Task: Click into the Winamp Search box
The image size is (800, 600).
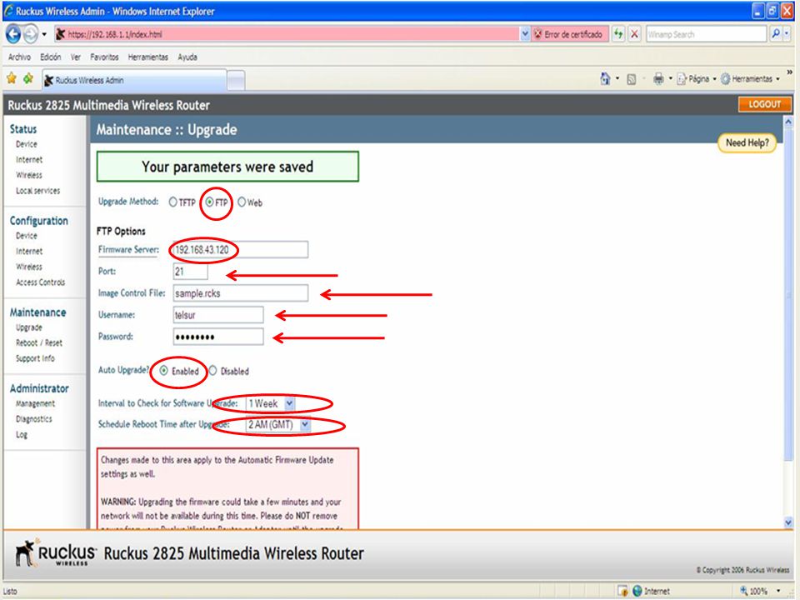Action: [706, 34]
